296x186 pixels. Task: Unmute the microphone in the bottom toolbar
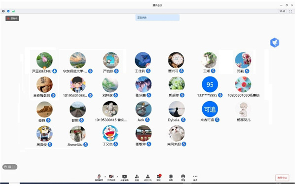[x=99, y=178]
